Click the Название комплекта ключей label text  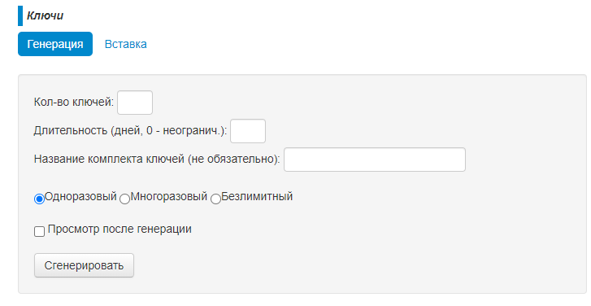[x=157, y=159]
